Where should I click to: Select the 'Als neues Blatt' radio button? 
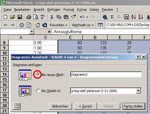pyautogui.click(x=38, y=74)
